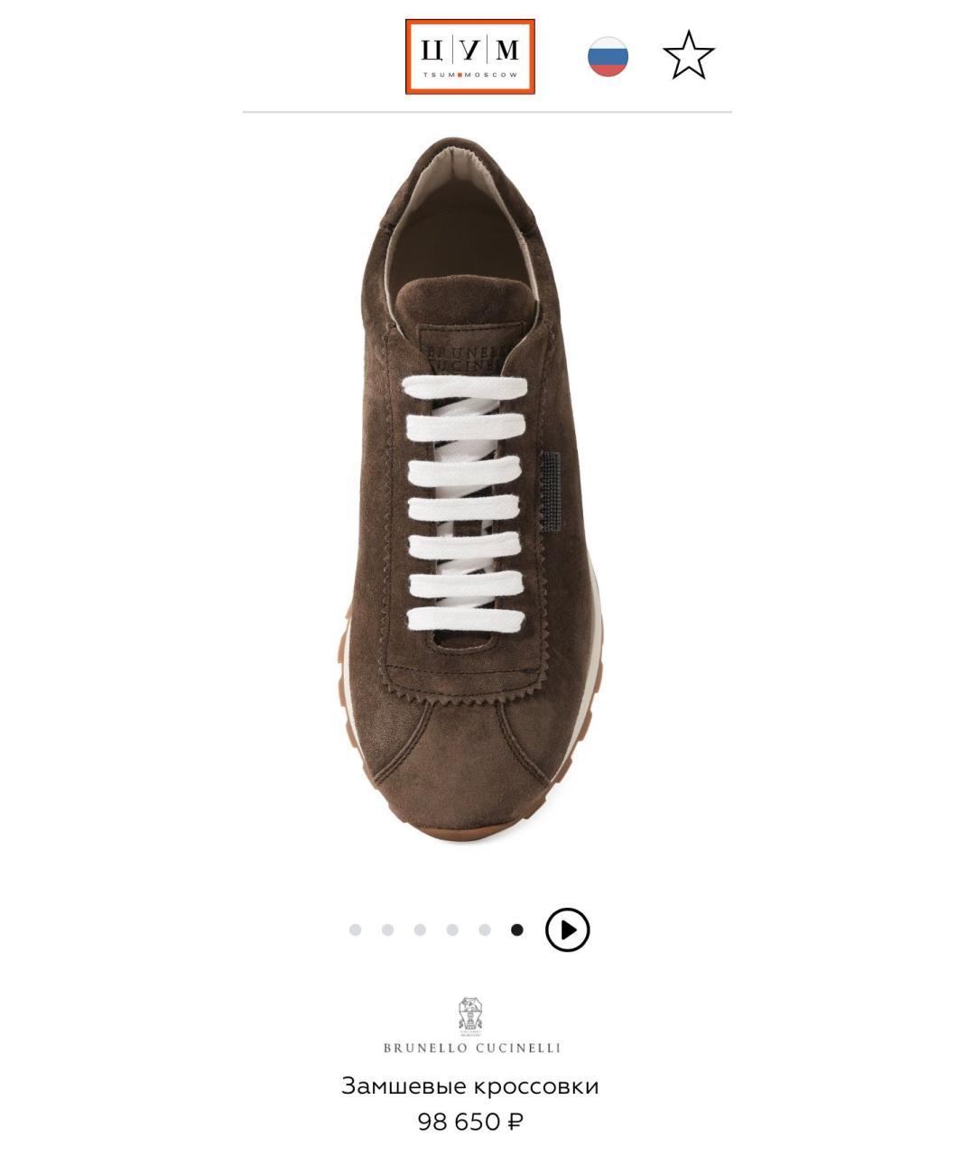Click the beaded monili strip on sneaker
The width and height of the screenshot is (975, 1155).
[550, 490]
